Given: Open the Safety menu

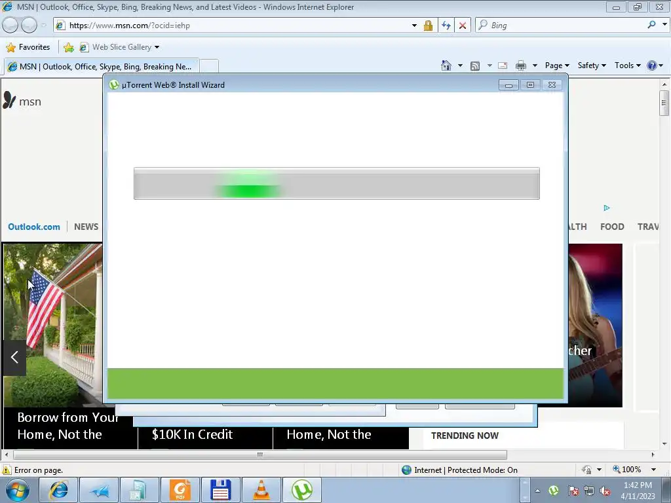Looking at the screenshot, I should [x=592, y=65].
